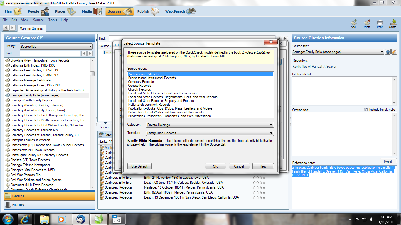Open the Tools menu
401x225 pixels.
click(x=53, y=20)
